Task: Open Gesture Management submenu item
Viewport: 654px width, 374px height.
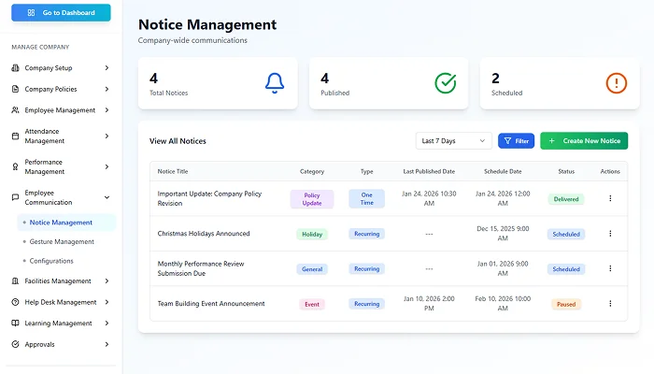Action: click(x=62, y=241)
